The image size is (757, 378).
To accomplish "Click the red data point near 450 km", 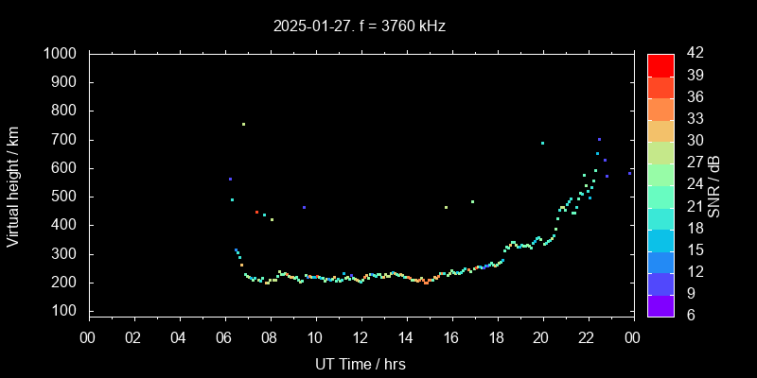I will [x=256, y=212].
